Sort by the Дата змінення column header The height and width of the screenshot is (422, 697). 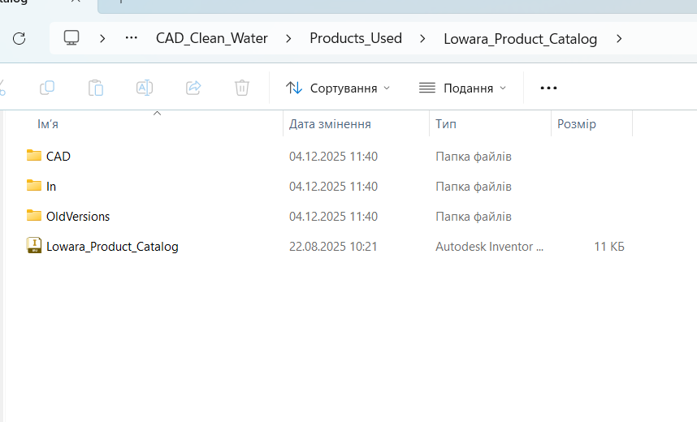pyautogui.click(x=330, y=124)
